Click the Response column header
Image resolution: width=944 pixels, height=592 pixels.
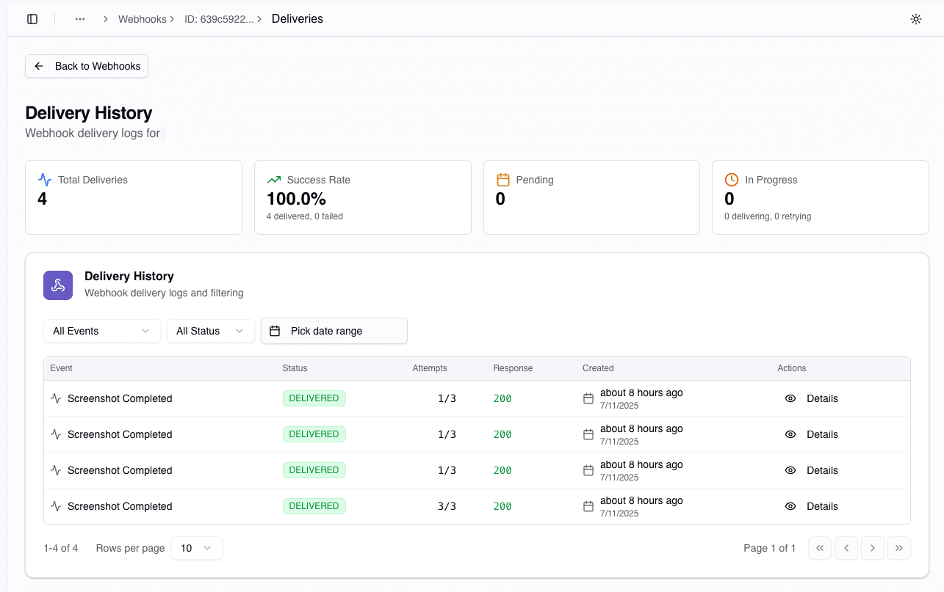tap(513, 368)
